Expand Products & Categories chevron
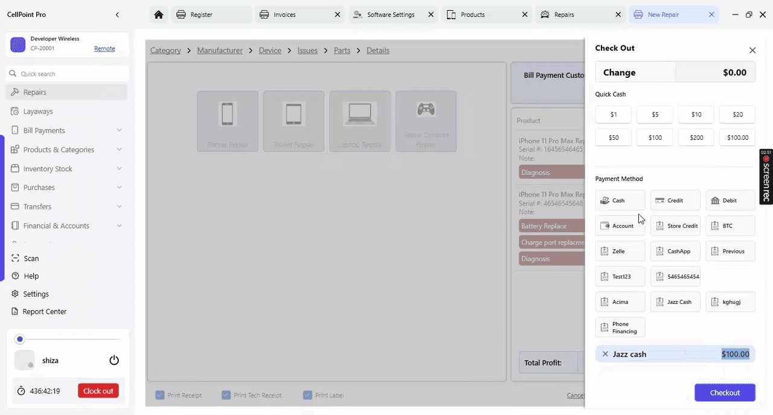The width and height of the screenshot is (773, 415). 119,150
